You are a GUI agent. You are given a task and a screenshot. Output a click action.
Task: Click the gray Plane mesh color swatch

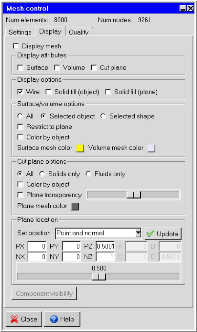pyautogui.click(x=75, y=207)
